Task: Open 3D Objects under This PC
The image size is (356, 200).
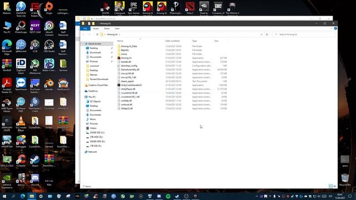Action: [x=95, y=101]
